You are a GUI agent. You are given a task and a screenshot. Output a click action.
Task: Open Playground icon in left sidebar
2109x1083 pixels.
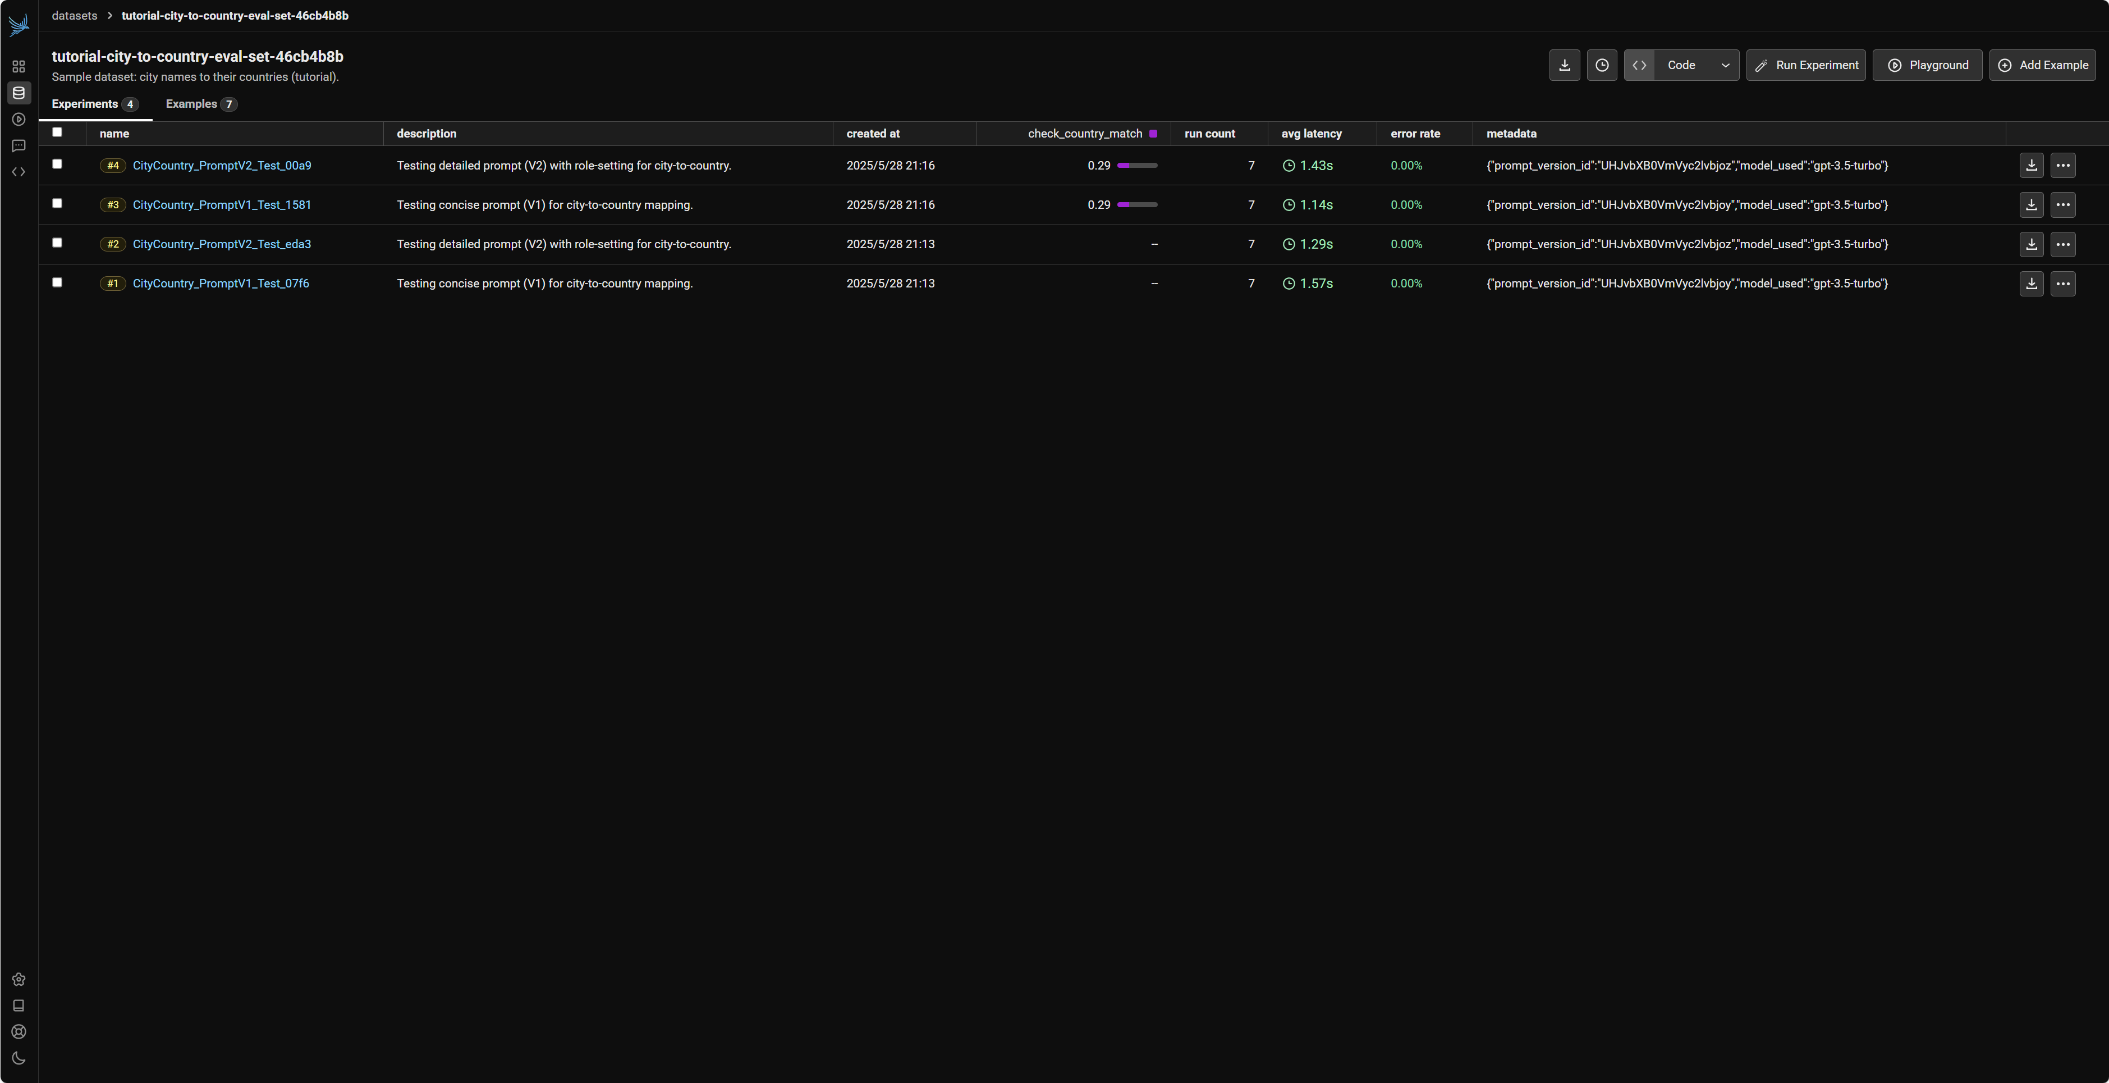pyautogui.click(x=19, y=120)
